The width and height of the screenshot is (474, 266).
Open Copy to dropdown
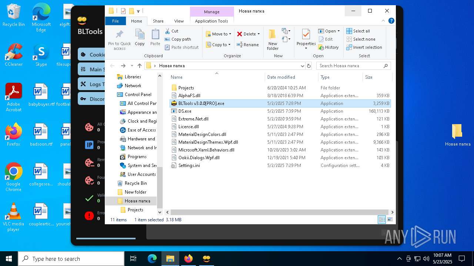click(x=218, y=45)
